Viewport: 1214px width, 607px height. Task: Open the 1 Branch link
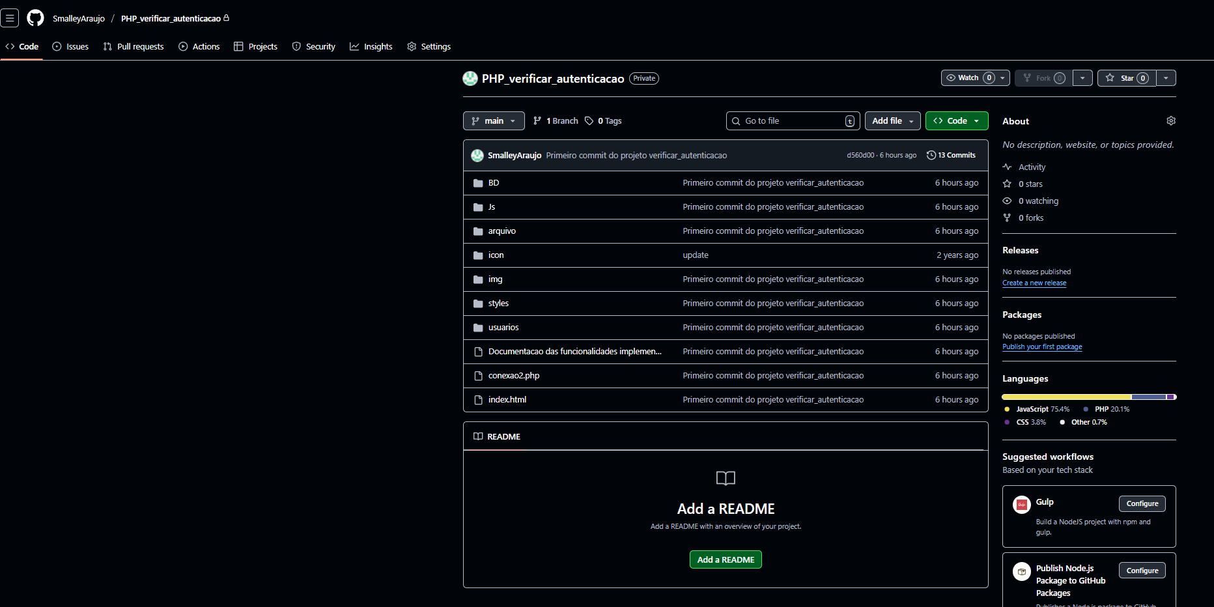[556, 121]
